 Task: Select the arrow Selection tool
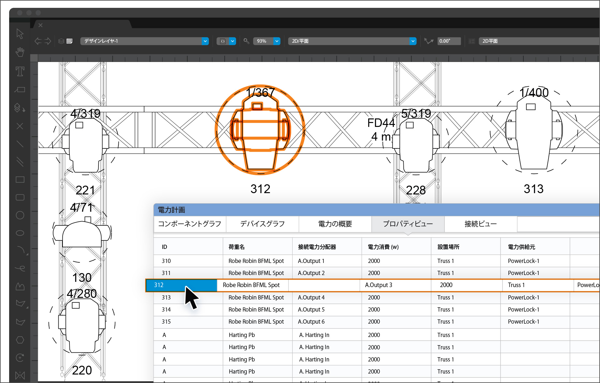coord(20,34)
